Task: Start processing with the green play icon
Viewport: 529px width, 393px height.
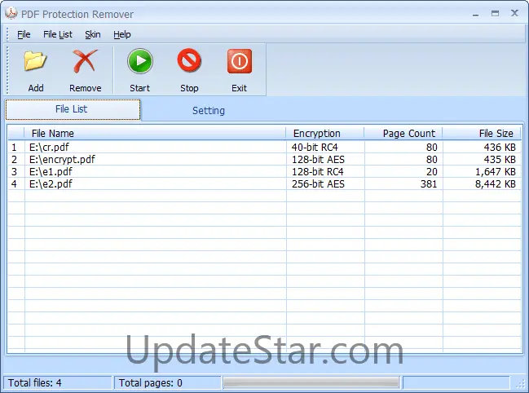Action: pos(140,61)
